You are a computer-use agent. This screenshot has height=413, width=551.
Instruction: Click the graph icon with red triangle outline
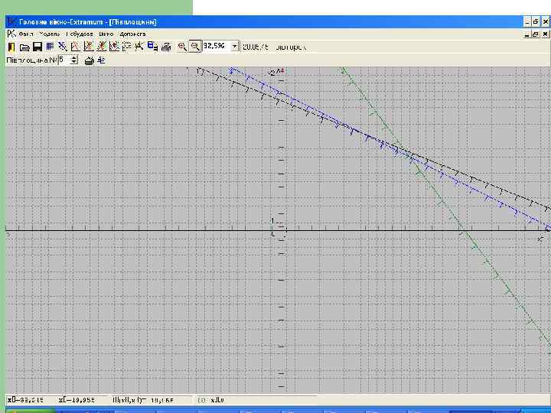76,47
